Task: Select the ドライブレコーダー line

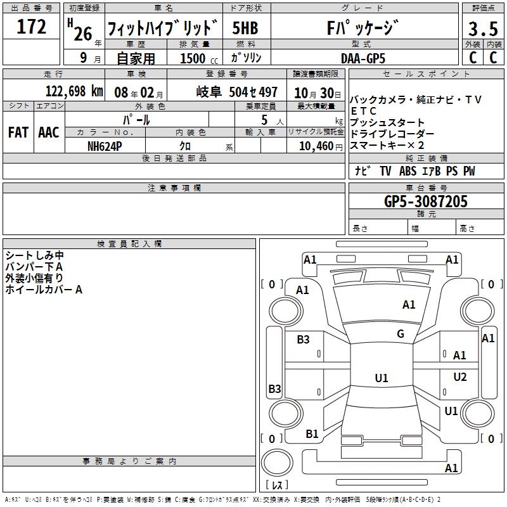Action: (392, 134)
